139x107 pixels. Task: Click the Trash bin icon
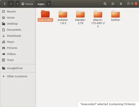tap(4, 60)
